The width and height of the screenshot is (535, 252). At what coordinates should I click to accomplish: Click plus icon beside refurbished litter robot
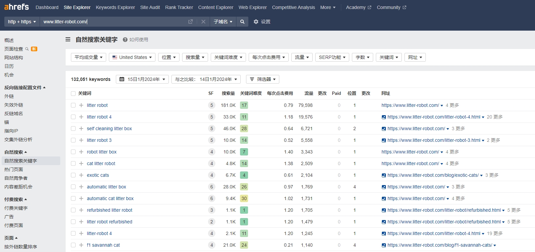click(81, 210)
